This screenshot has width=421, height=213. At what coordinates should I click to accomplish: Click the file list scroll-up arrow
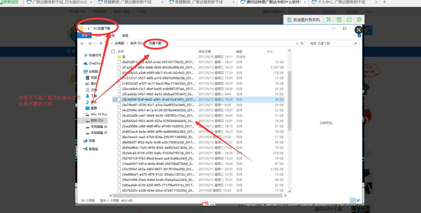pos(289,51)
